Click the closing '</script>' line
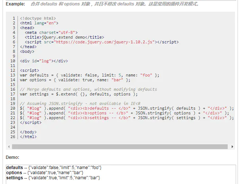This screenshot has width=239, height=184. [31, 122]
